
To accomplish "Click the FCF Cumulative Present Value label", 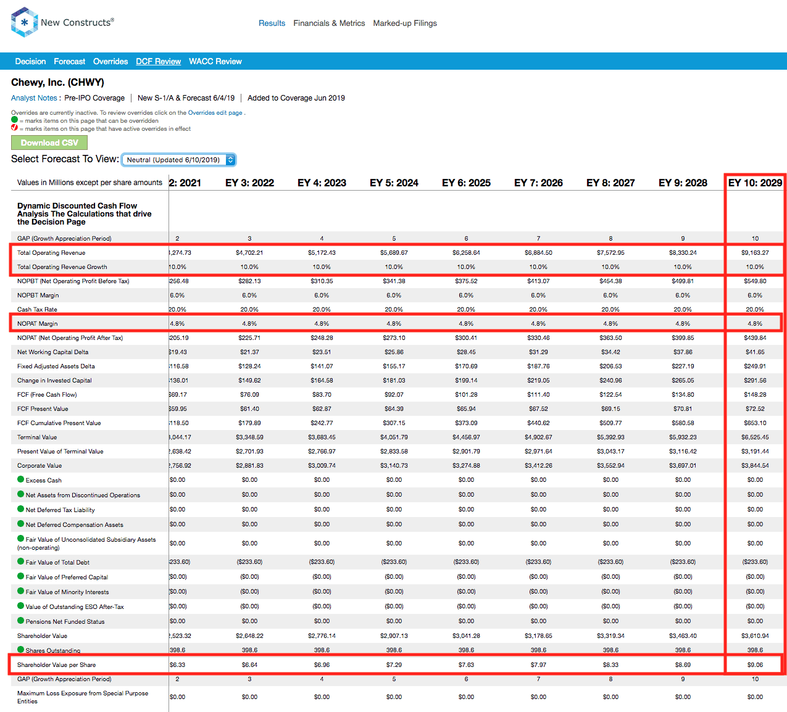I will click(x=59, y=423).
